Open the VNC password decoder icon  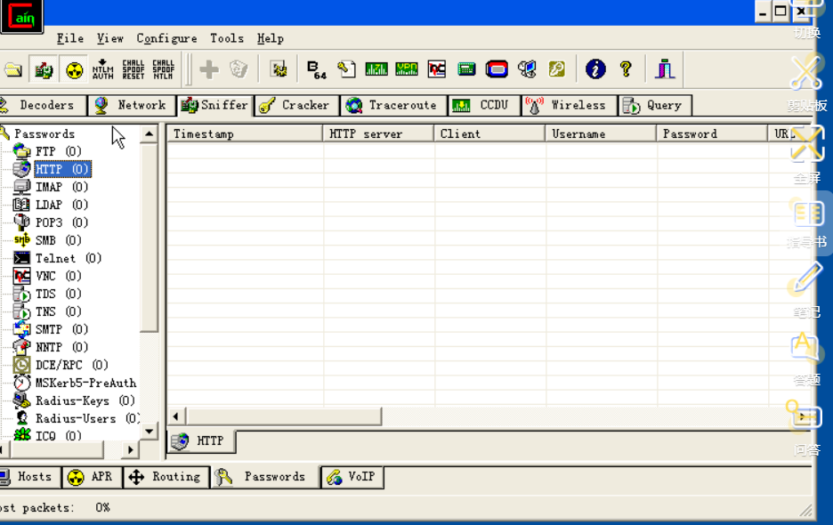437,69
